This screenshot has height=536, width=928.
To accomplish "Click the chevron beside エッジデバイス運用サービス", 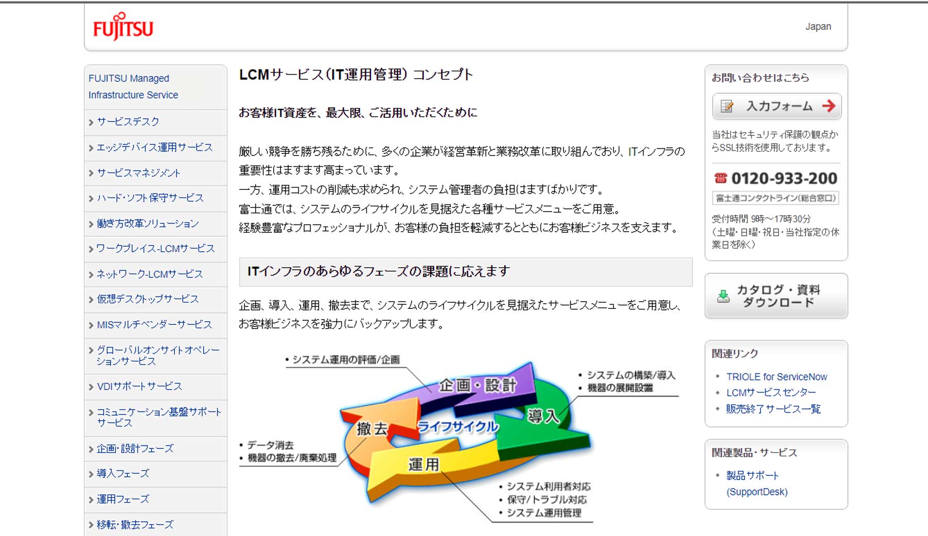I will point(91,148).
